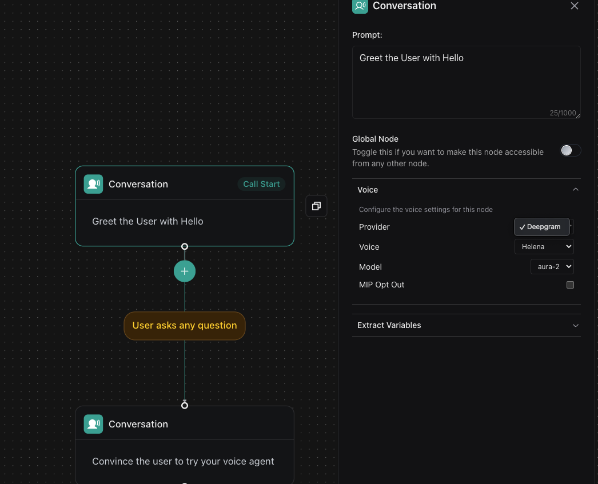Open the Helena voice dropdown

544,247
